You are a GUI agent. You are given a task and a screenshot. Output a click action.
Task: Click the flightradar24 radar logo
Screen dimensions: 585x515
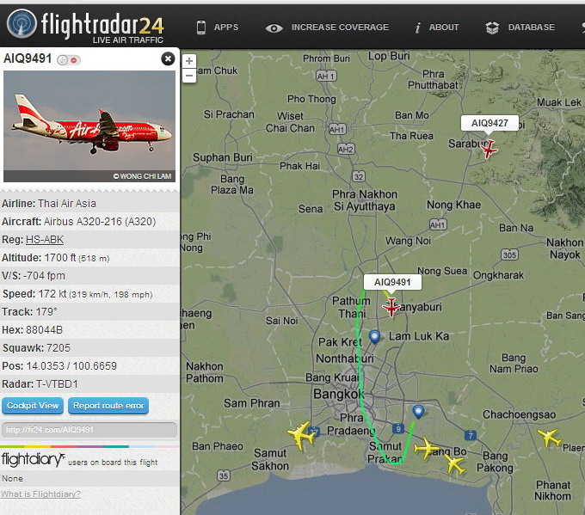pyautogui.click(x=22, y=24)
